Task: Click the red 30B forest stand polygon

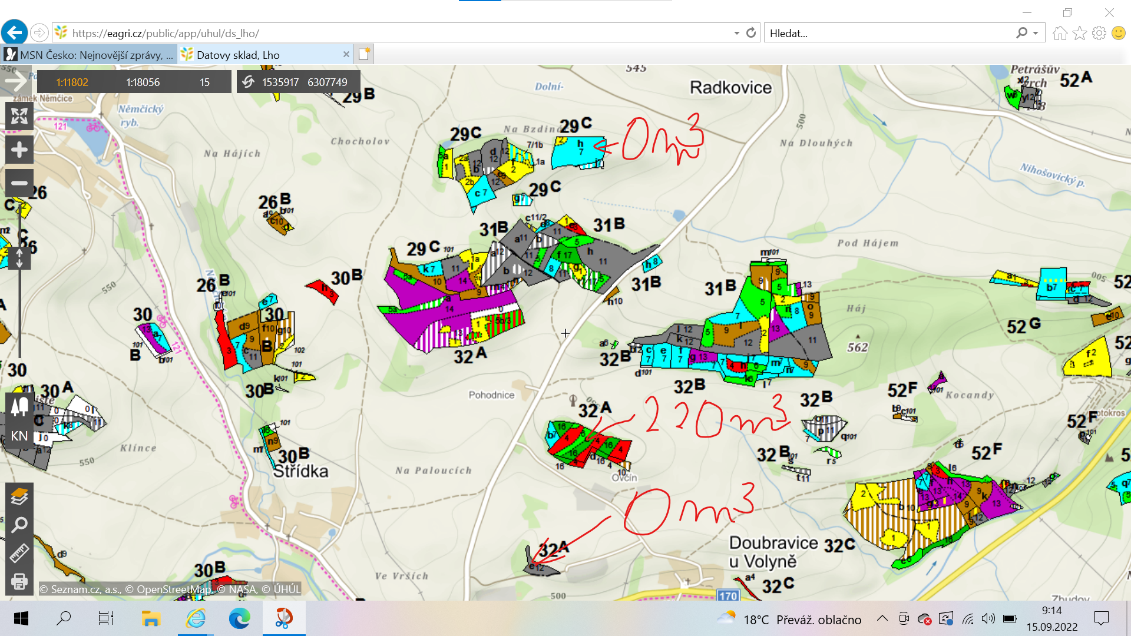Action: pos(323,291)
